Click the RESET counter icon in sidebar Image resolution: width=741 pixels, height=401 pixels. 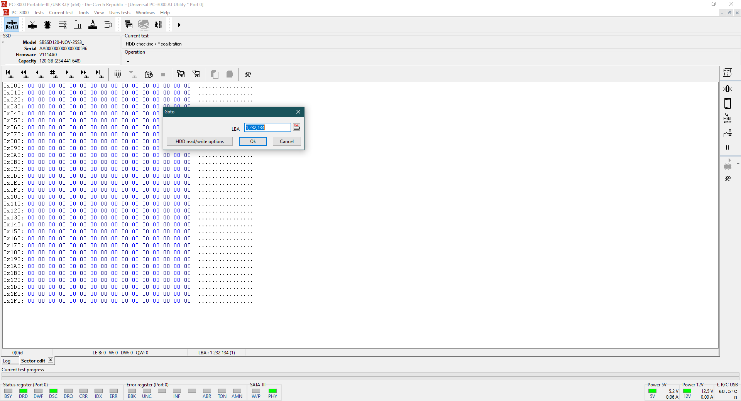[727, 118]
